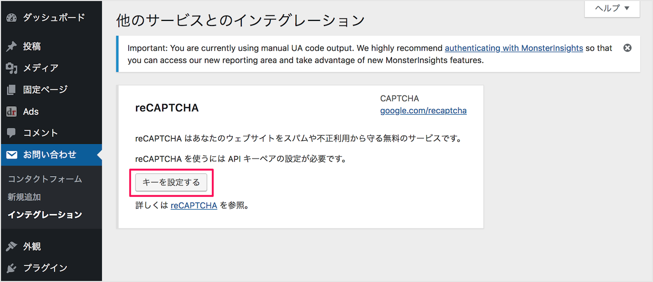653x282 pixels.
Task: Open the 新規追加 submenu item
Action: [24, 197]
